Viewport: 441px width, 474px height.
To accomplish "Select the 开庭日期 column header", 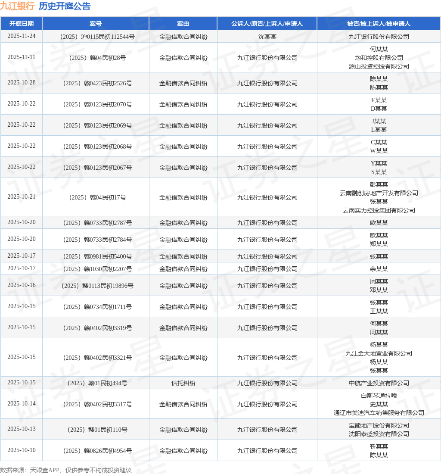I will [x=22, y=24].
